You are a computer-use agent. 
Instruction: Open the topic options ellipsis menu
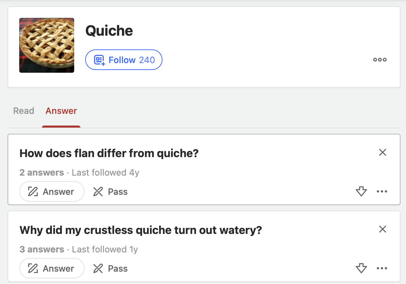point(380,59)
